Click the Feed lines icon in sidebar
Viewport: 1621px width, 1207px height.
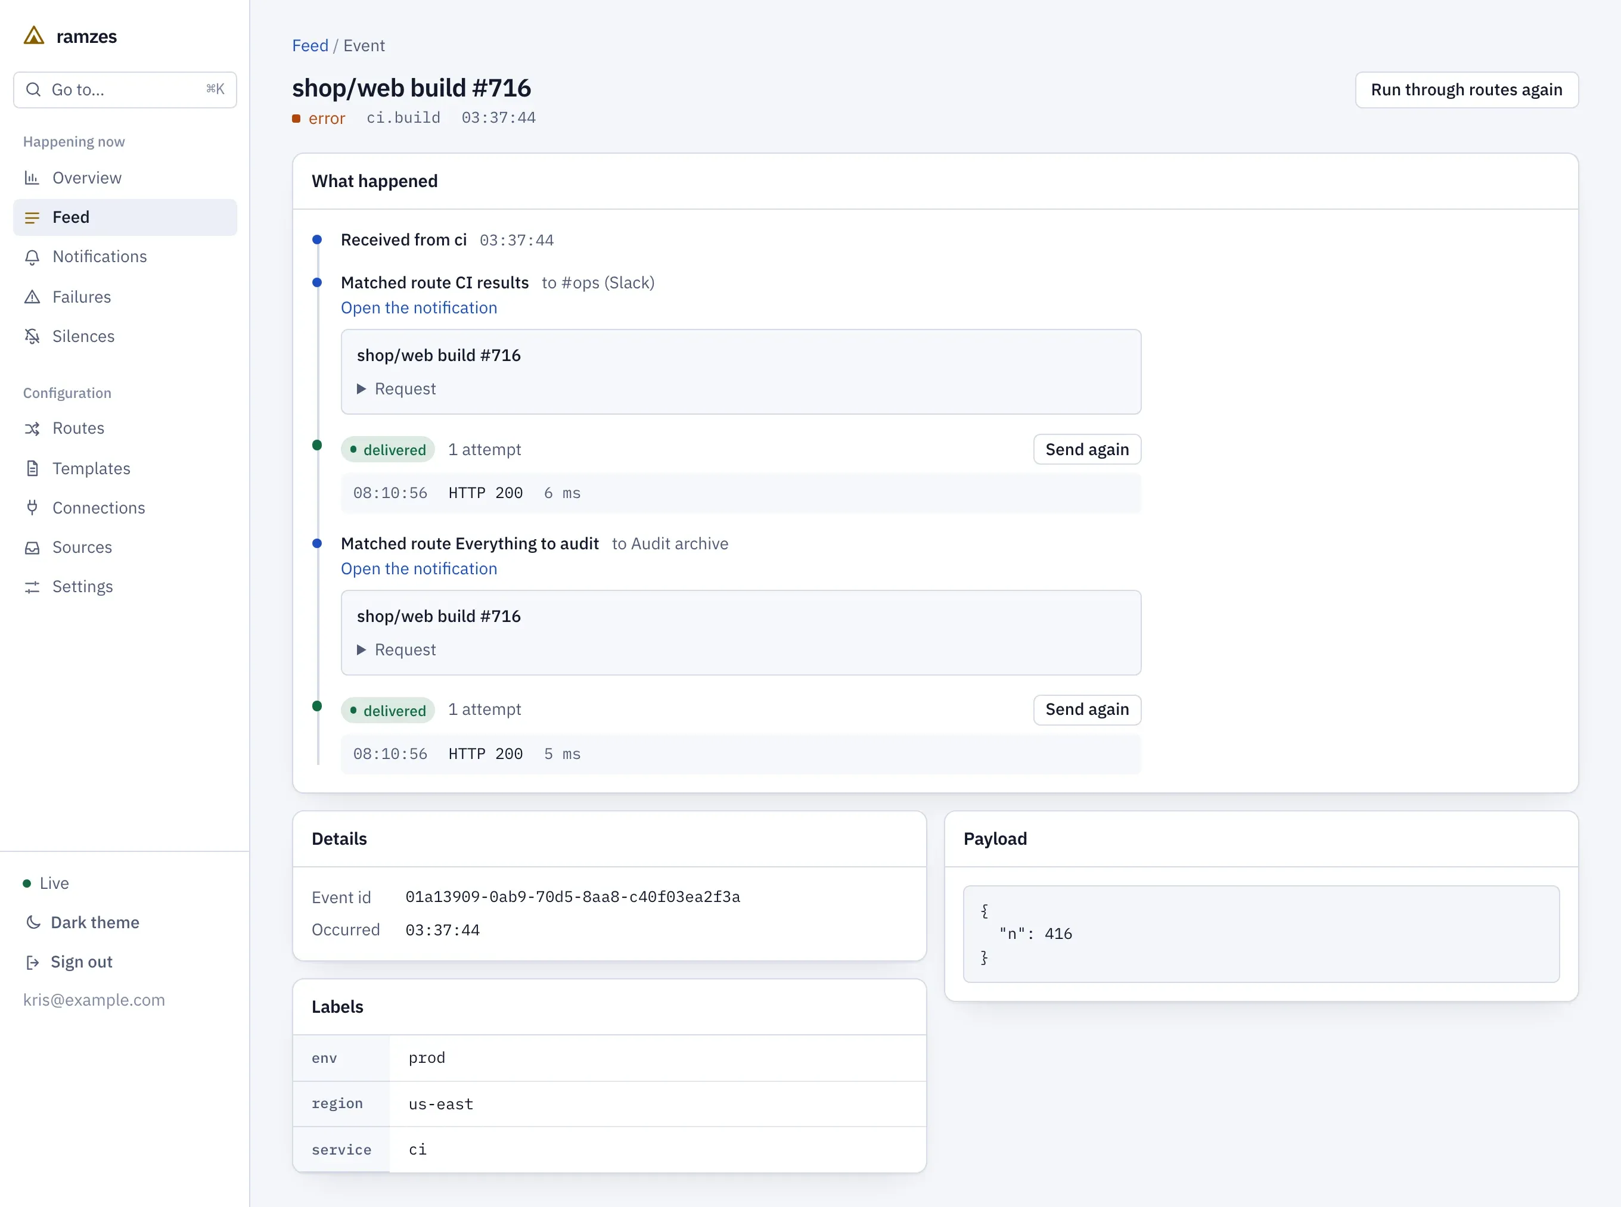point(32,217)
